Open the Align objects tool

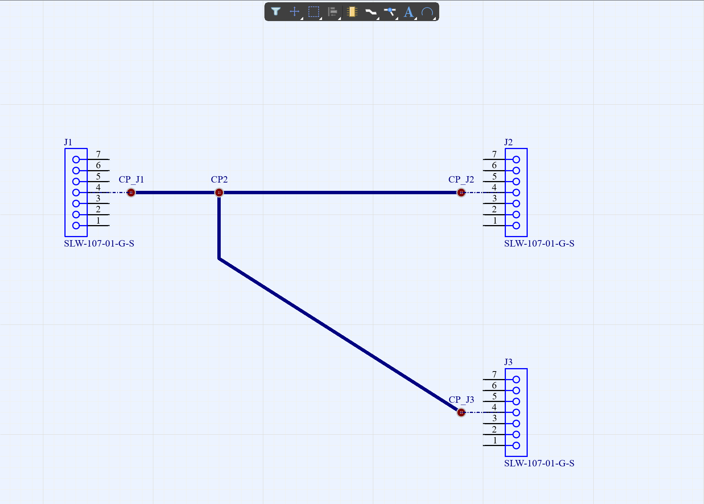[x=333, y=12]
